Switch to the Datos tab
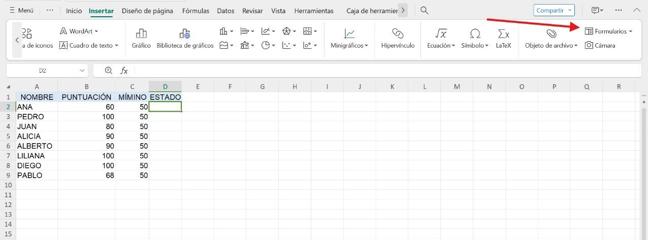 [225, 11]
